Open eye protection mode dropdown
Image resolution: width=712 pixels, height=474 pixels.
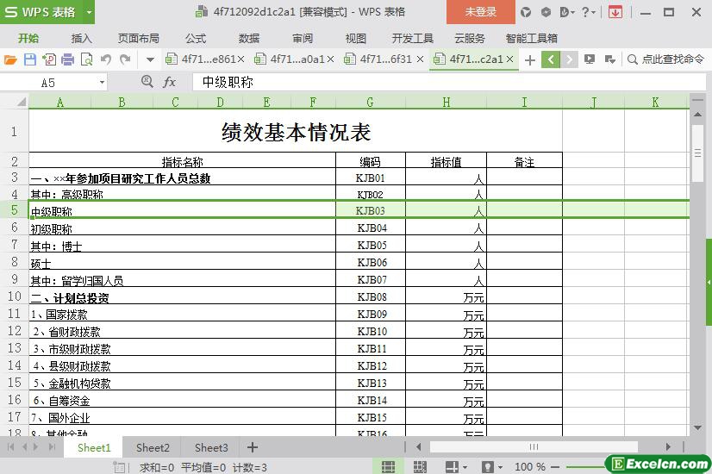[501, 467]
